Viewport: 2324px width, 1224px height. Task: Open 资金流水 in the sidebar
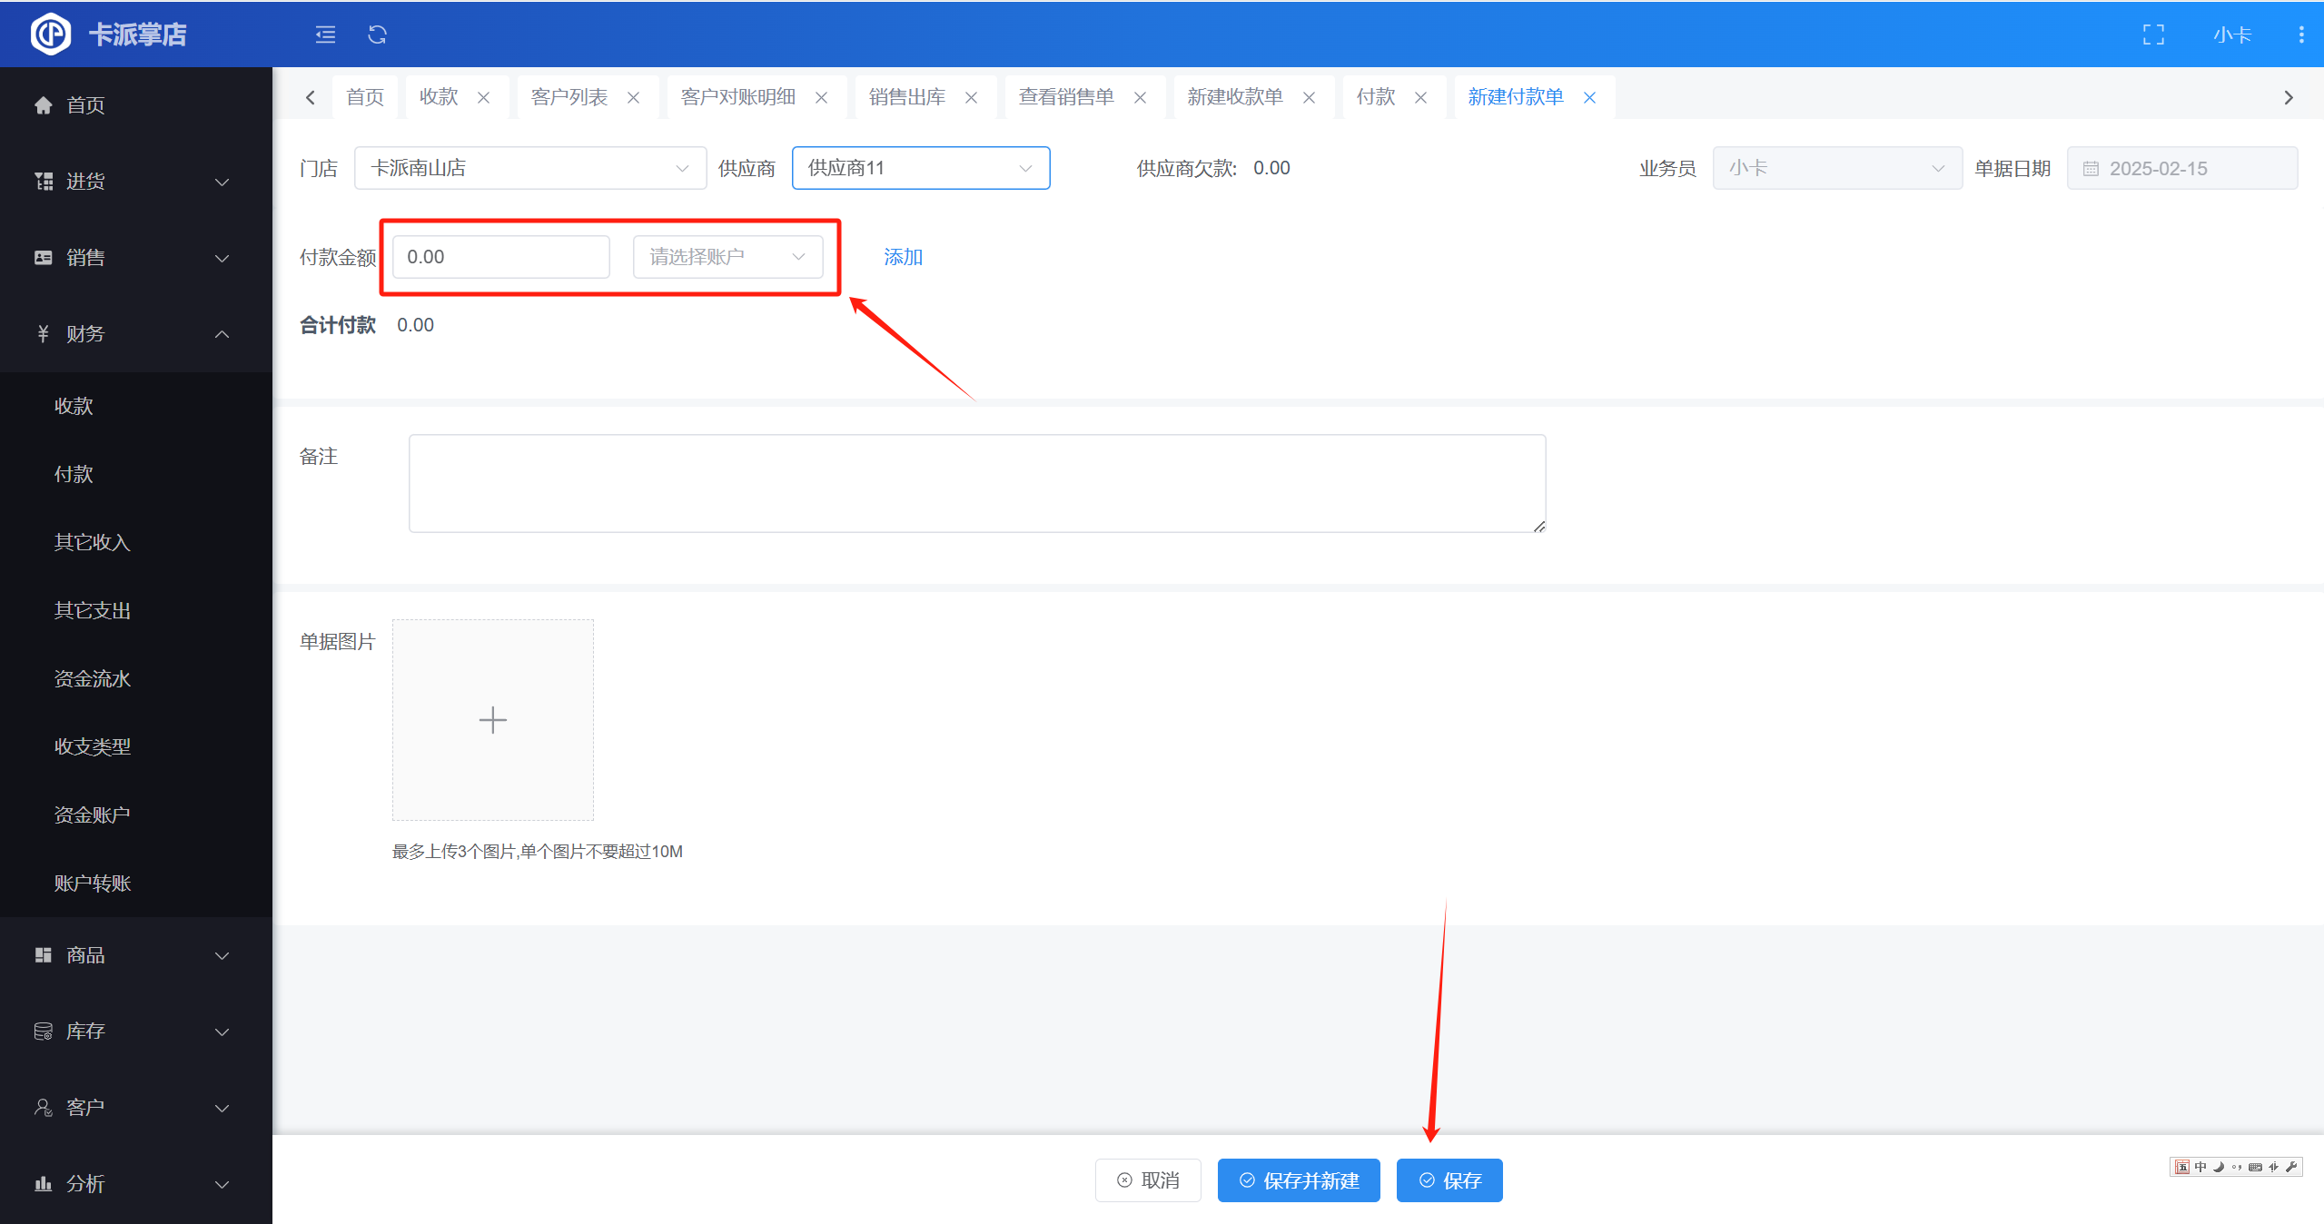92,678
